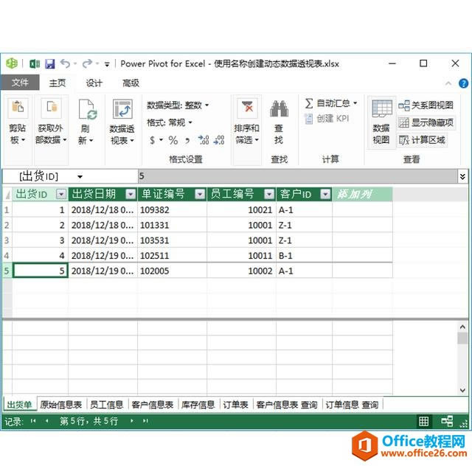Click the 排序和筛选 icon

(248, 108)
